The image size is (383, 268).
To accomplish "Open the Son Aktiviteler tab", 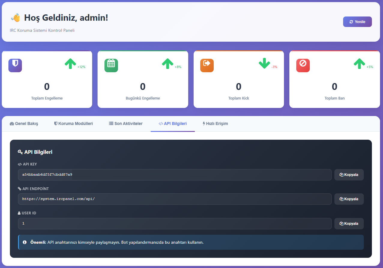I will pyautogui.click(x=125, y=124).
